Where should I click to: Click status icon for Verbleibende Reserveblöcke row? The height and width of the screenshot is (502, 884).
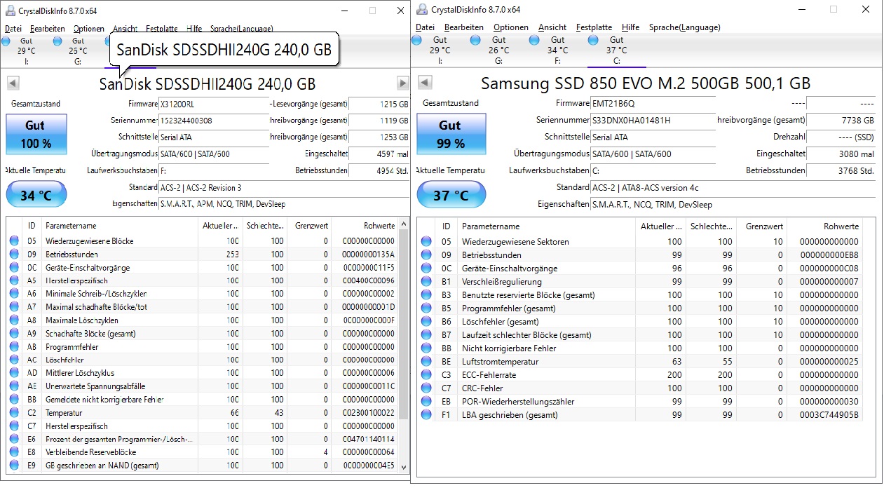coord(14,452)
